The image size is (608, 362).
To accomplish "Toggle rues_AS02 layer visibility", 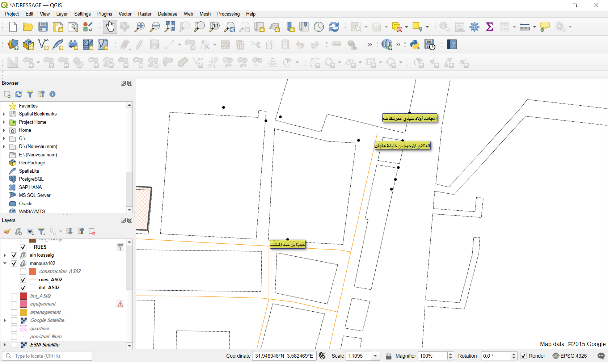I will click(x=23, y=280).
